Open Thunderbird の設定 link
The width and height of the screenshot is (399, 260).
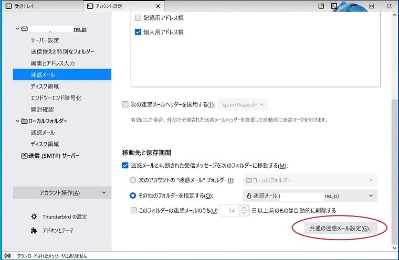pyautogui.click(x=65, y=217)
